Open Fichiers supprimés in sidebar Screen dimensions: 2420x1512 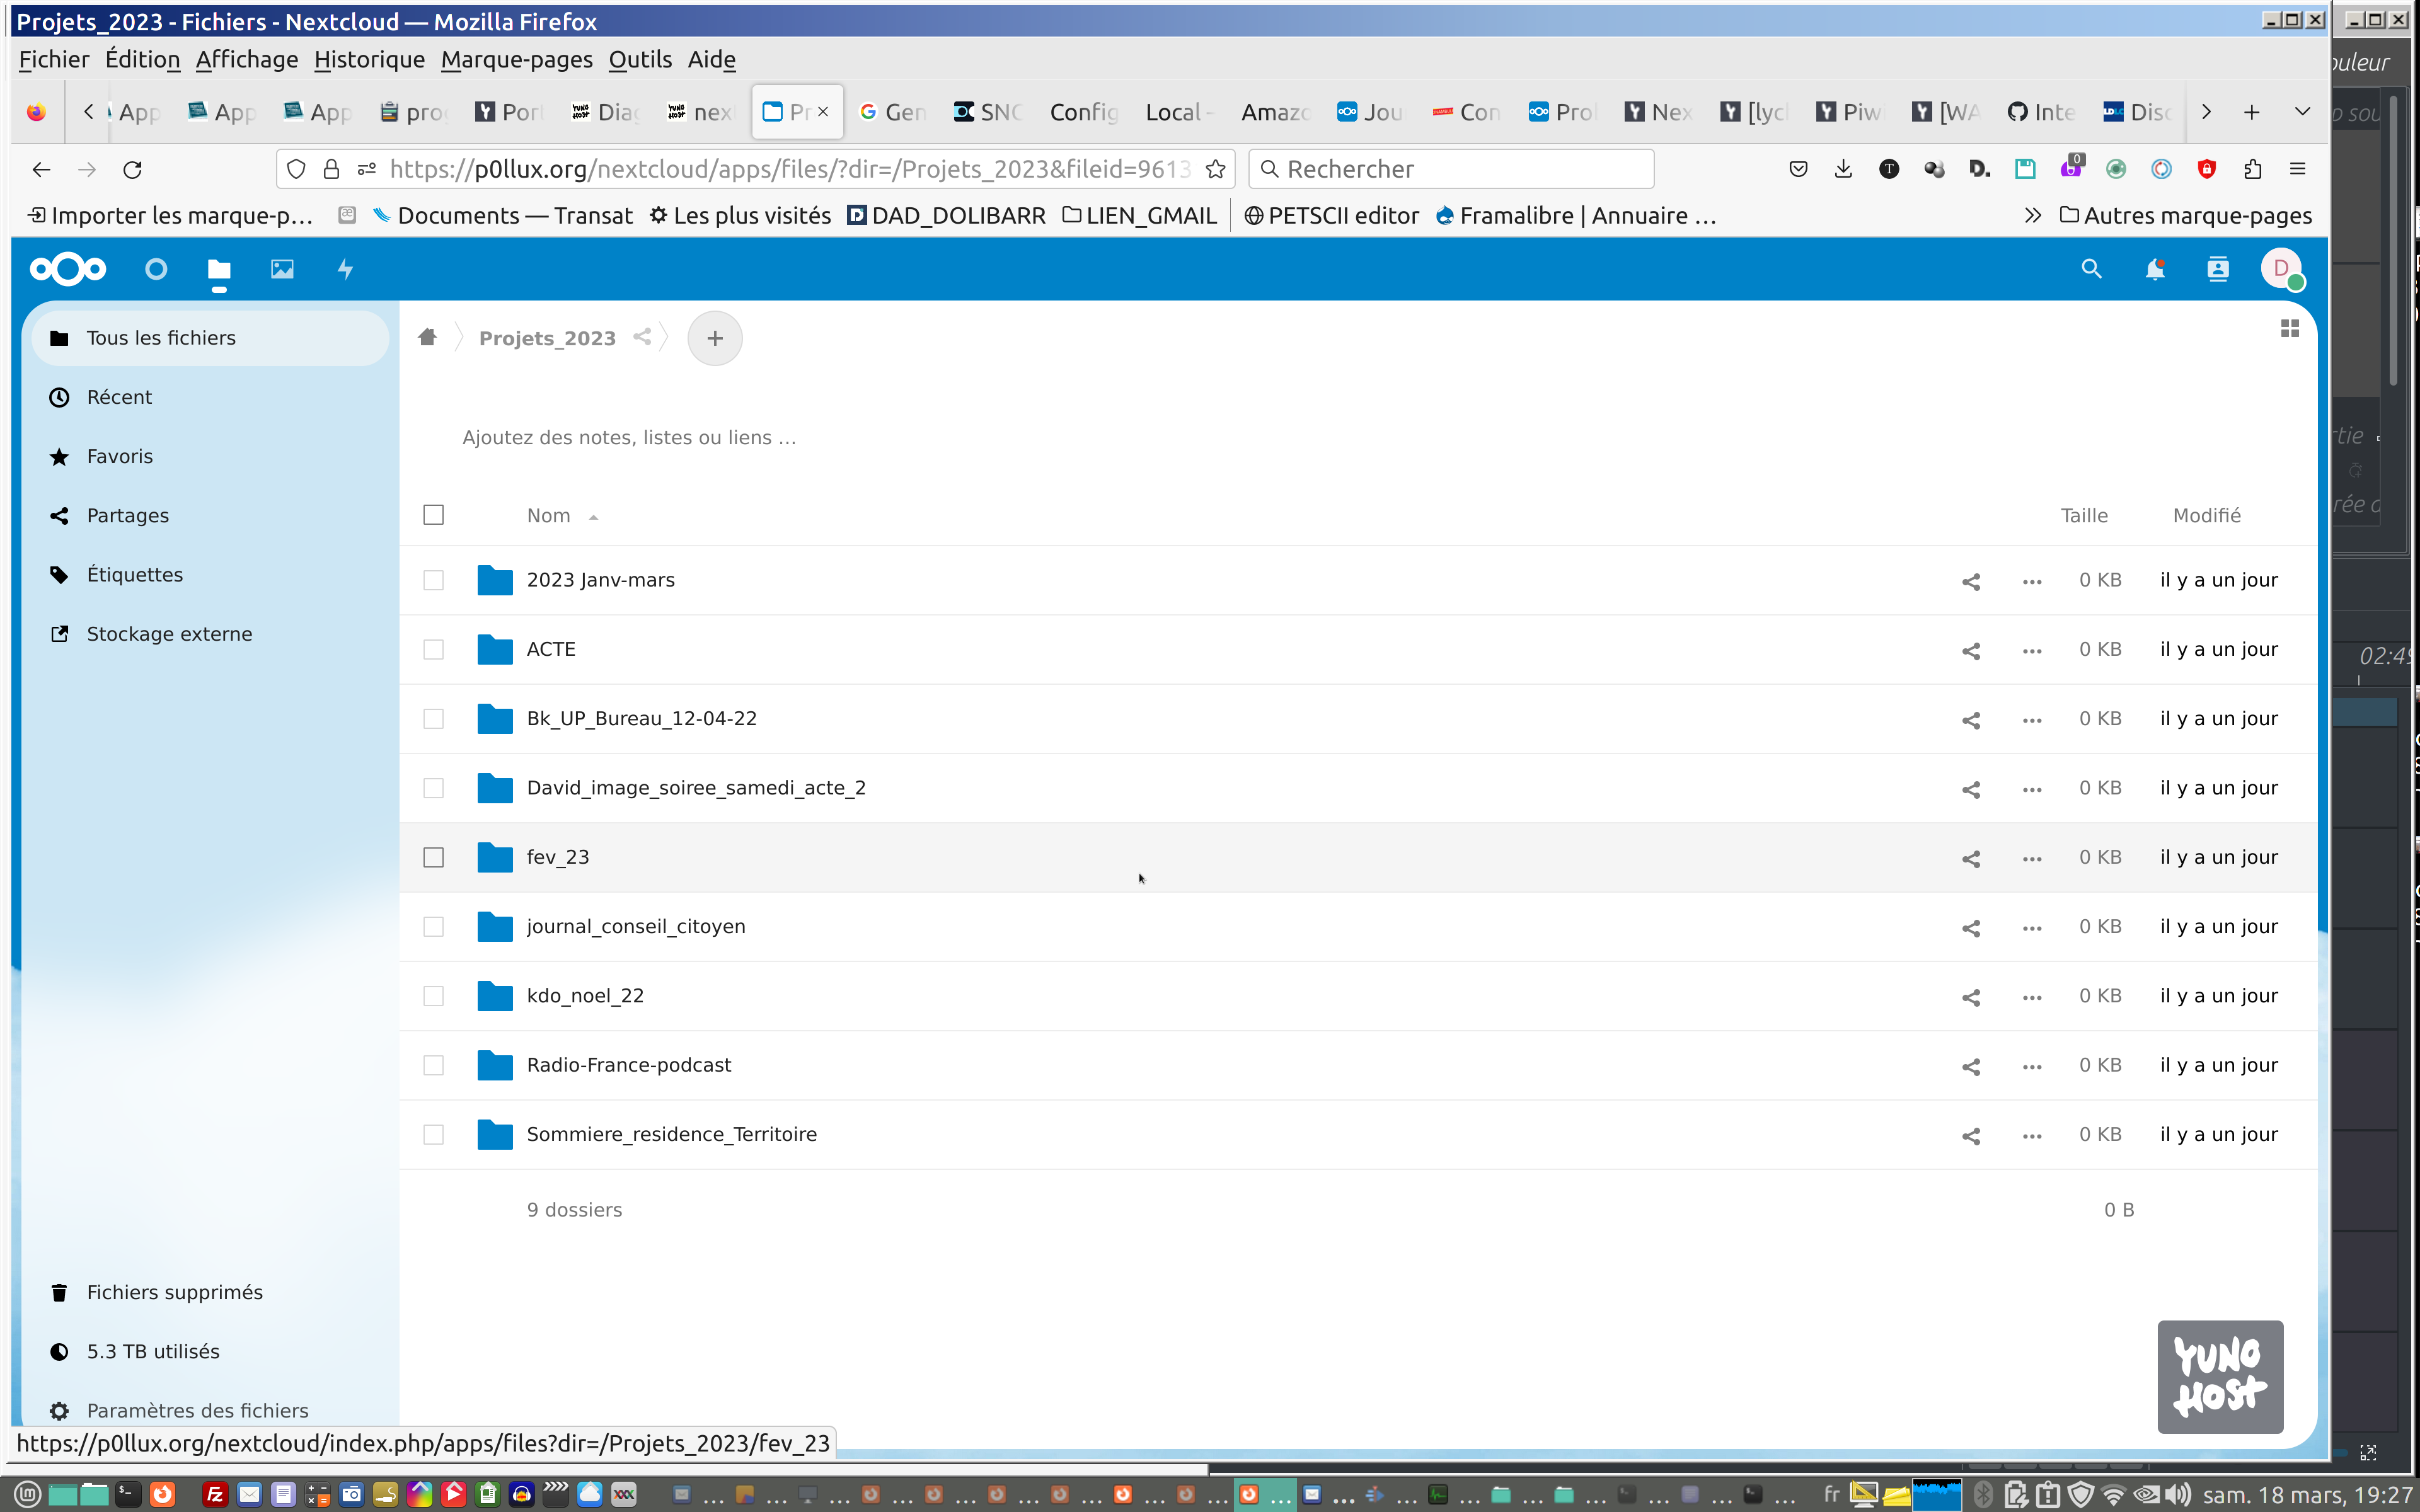pyautogui.click(x=174, y=1292)
